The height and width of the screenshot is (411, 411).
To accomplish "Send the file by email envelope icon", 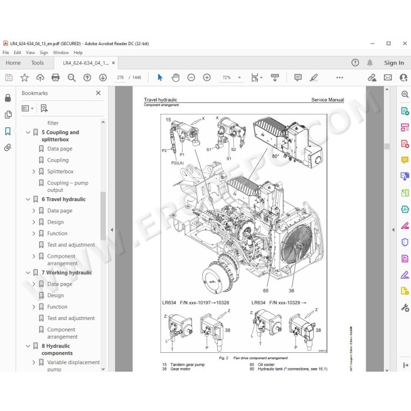I will [x=388, y=78].
